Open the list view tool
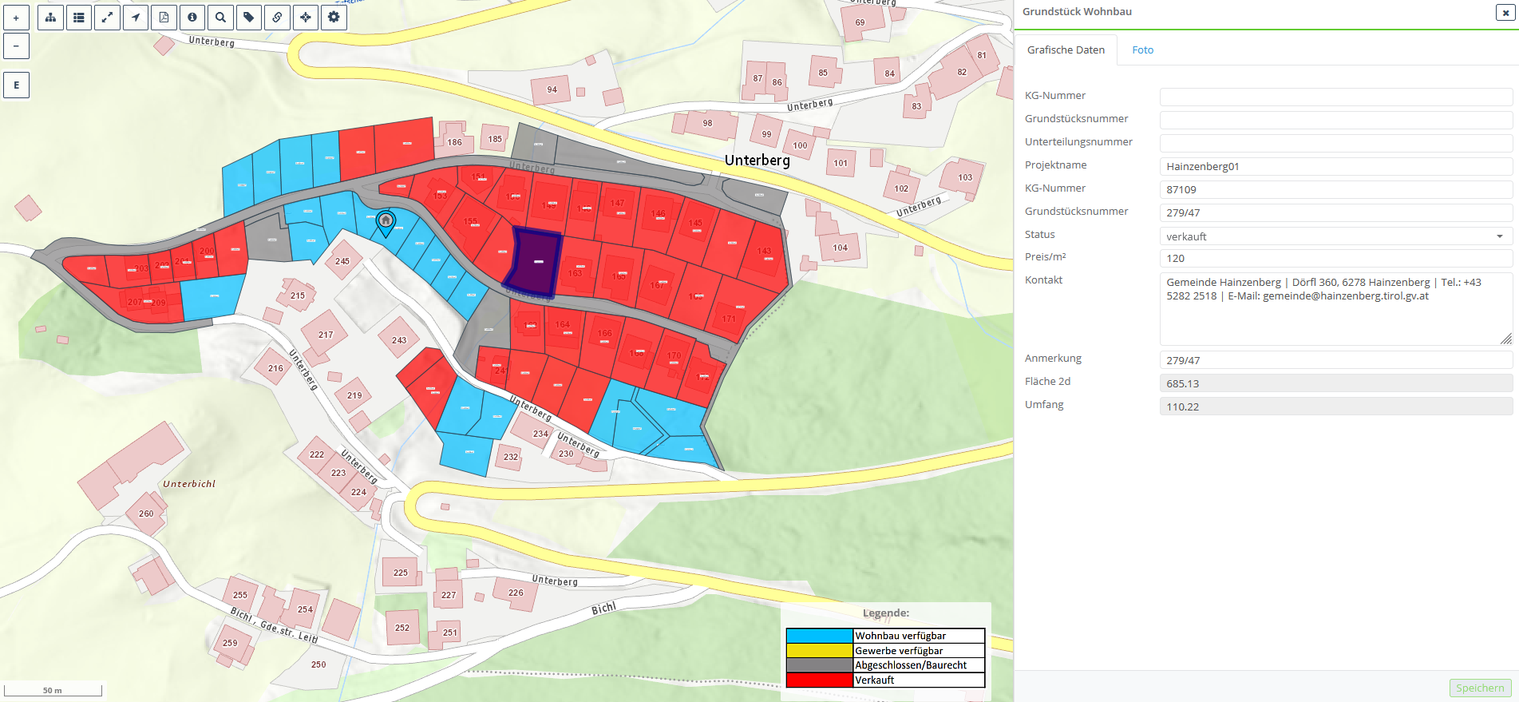Image resolution: width=1519 pixels, height=702 pixels. click(79, 18)
